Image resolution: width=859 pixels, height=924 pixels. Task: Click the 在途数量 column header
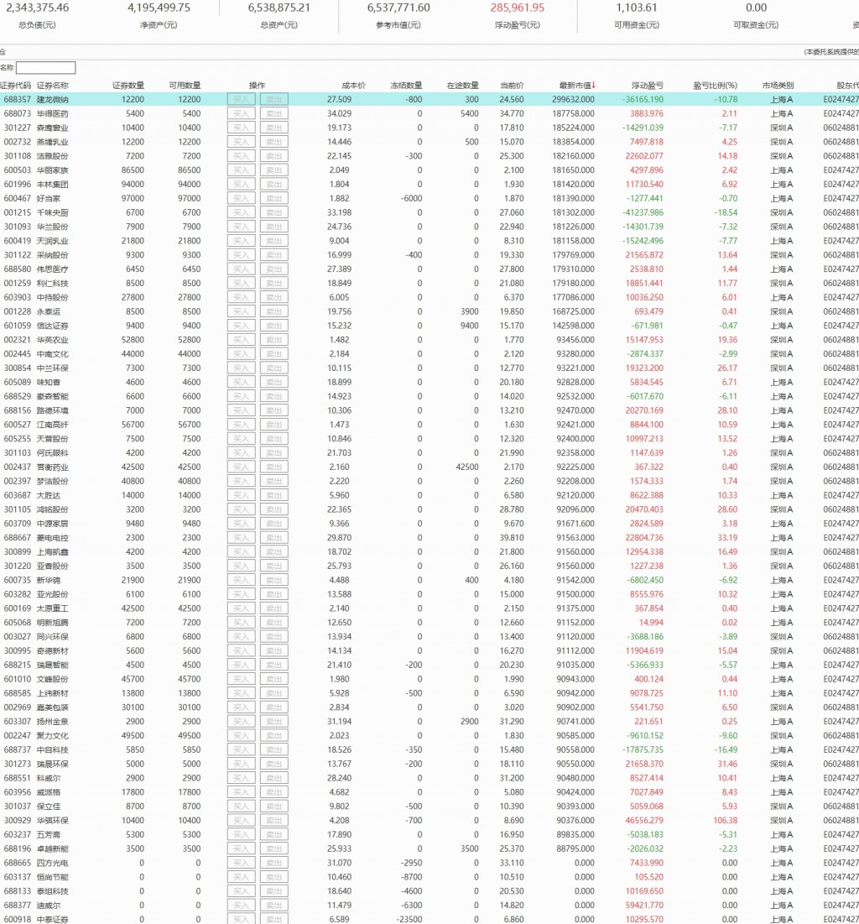pos(462,86)
